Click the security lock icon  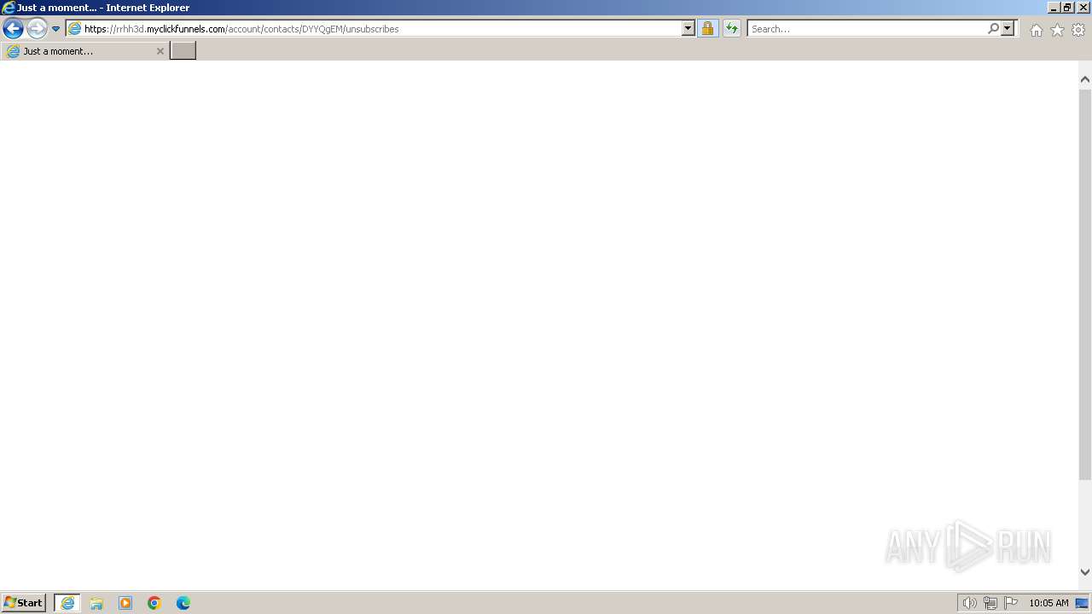click(707, 28)
